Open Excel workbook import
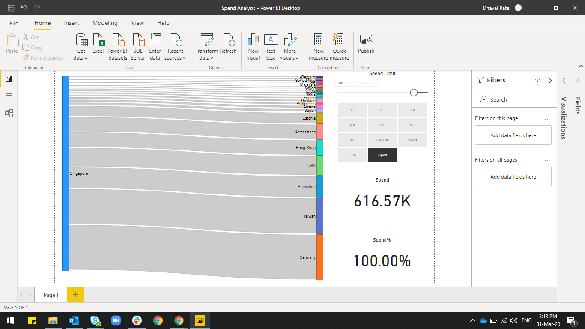This screenshot has width=585, height=329. pos(98,46)
